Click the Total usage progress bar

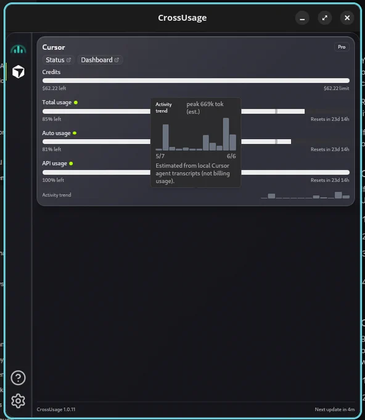click(x=195, y=111)
